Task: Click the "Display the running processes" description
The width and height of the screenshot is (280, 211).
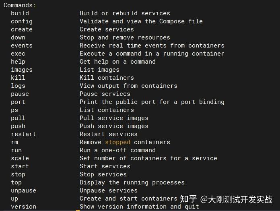Action: tap(132, 182)
